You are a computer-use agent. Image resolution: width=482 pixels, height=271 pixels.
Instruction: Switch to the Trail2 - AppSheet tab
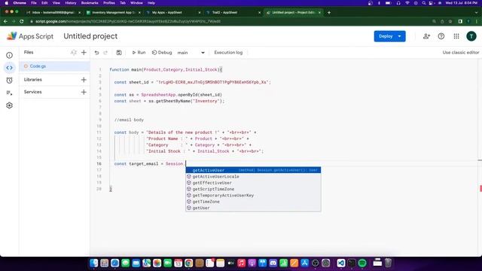[x=233, y=13]
